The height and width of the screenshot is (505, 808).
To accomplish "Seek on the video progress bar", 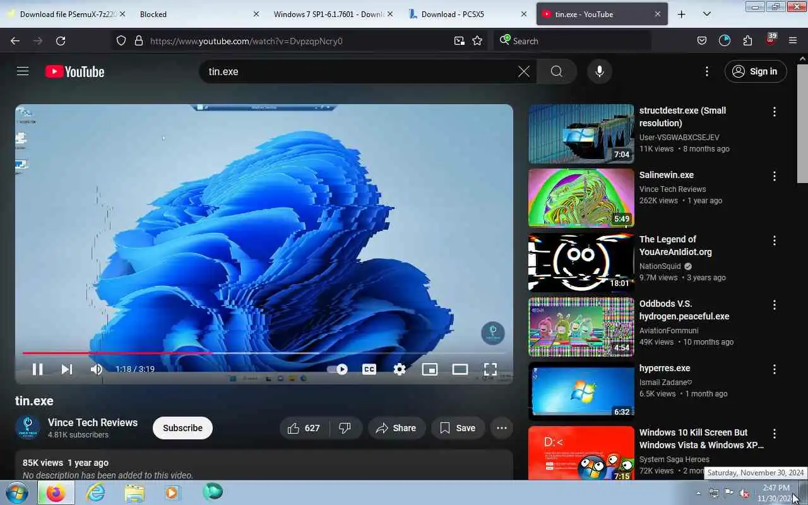I will coord(264,353).
